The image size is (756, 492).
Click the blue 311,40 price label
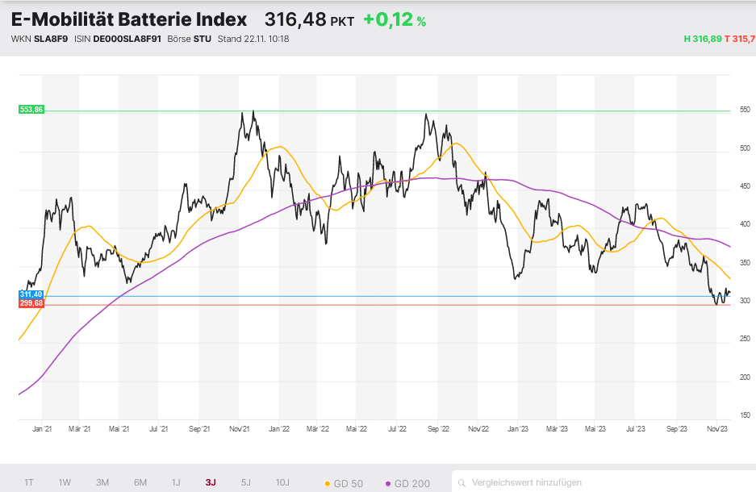(31, 295)
